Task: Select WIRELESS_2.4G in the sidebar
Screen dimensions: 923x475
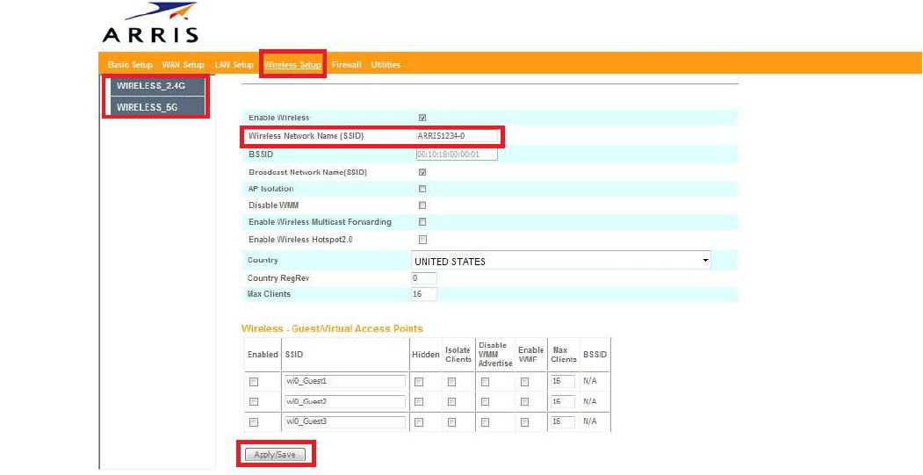Action: [157, 86]
